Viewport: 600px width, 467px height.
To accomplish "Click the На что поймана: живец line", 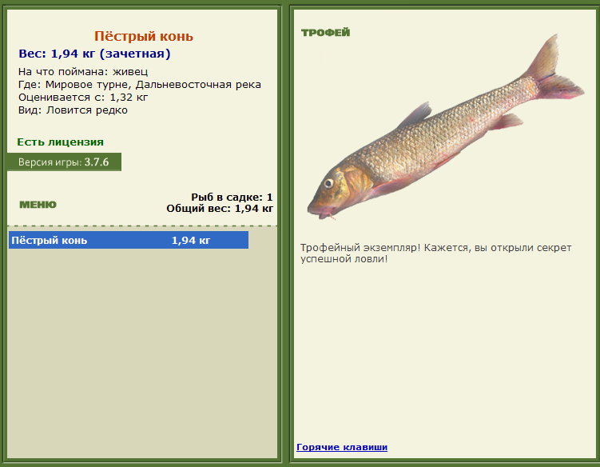I will click(x=83, y=72).
